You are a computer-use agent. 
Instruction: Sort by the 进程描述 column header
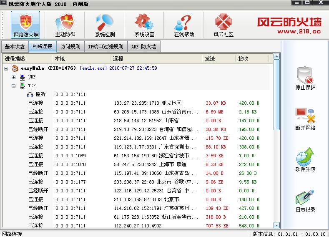point(27,58)
